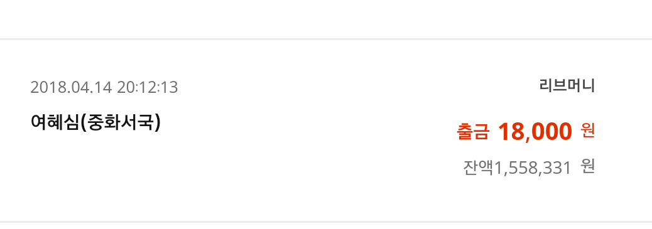Screen dimensions: 652x229
Task: Tap the red 원 currency unit
Action: [x=588, y=131]
